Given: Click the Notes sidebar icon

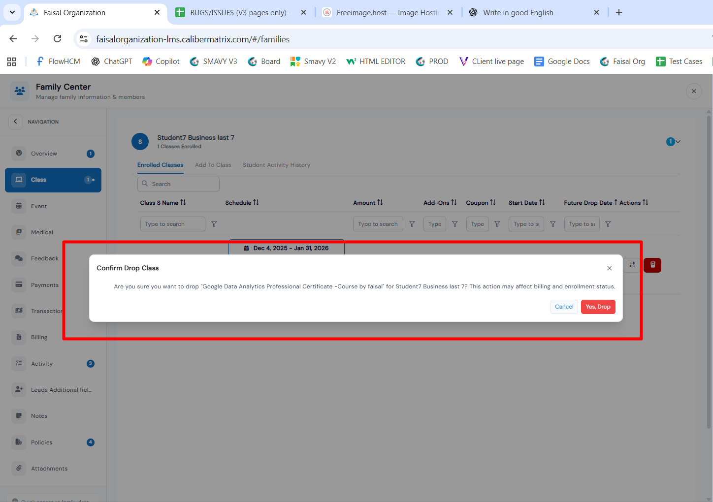Looking at the screenshot, I should [x=19, y=416].
